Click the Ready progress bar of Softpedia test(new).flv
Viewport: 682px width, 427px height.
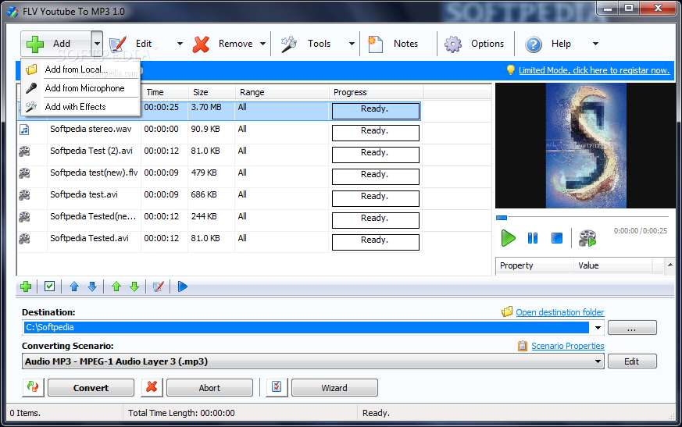point(375,176)
